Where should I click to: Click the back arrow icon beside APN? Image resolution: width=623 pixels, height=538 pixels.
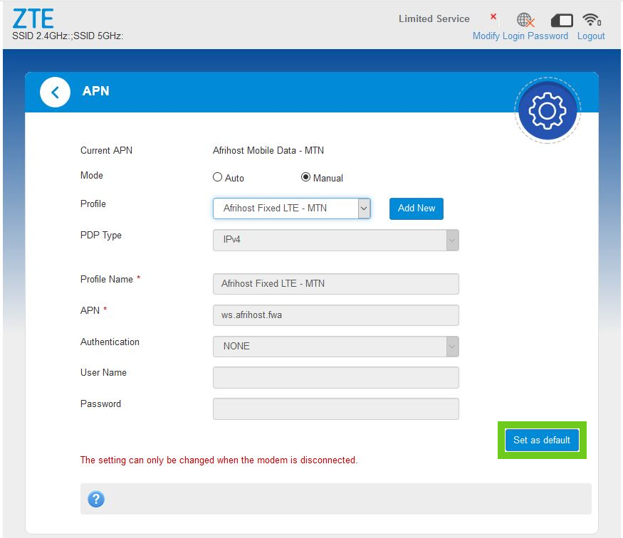pyautogui.click(x=55, y=93)
